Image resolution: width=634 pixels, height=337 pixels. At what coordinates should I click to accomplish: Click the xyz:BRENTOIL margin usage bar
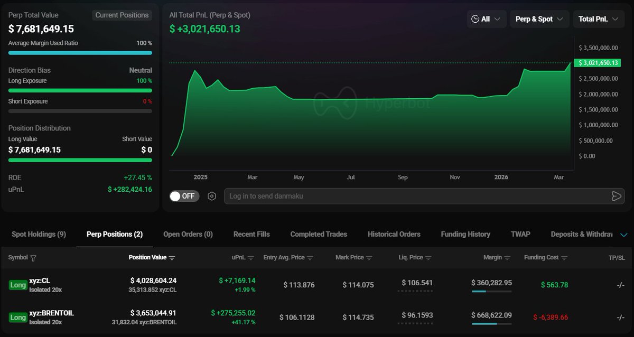(491, 324)
